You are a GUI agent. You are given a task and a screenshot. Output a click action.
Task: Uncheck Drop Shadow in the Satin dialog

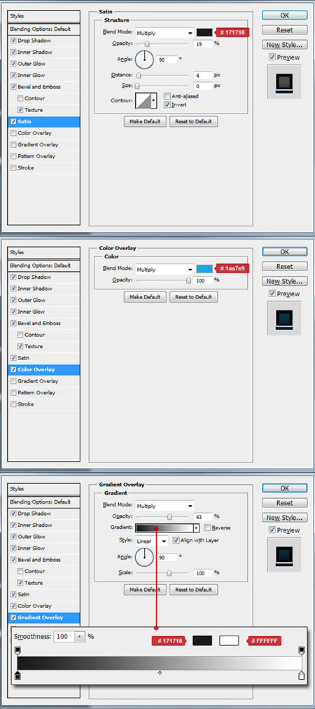point(13,41)
